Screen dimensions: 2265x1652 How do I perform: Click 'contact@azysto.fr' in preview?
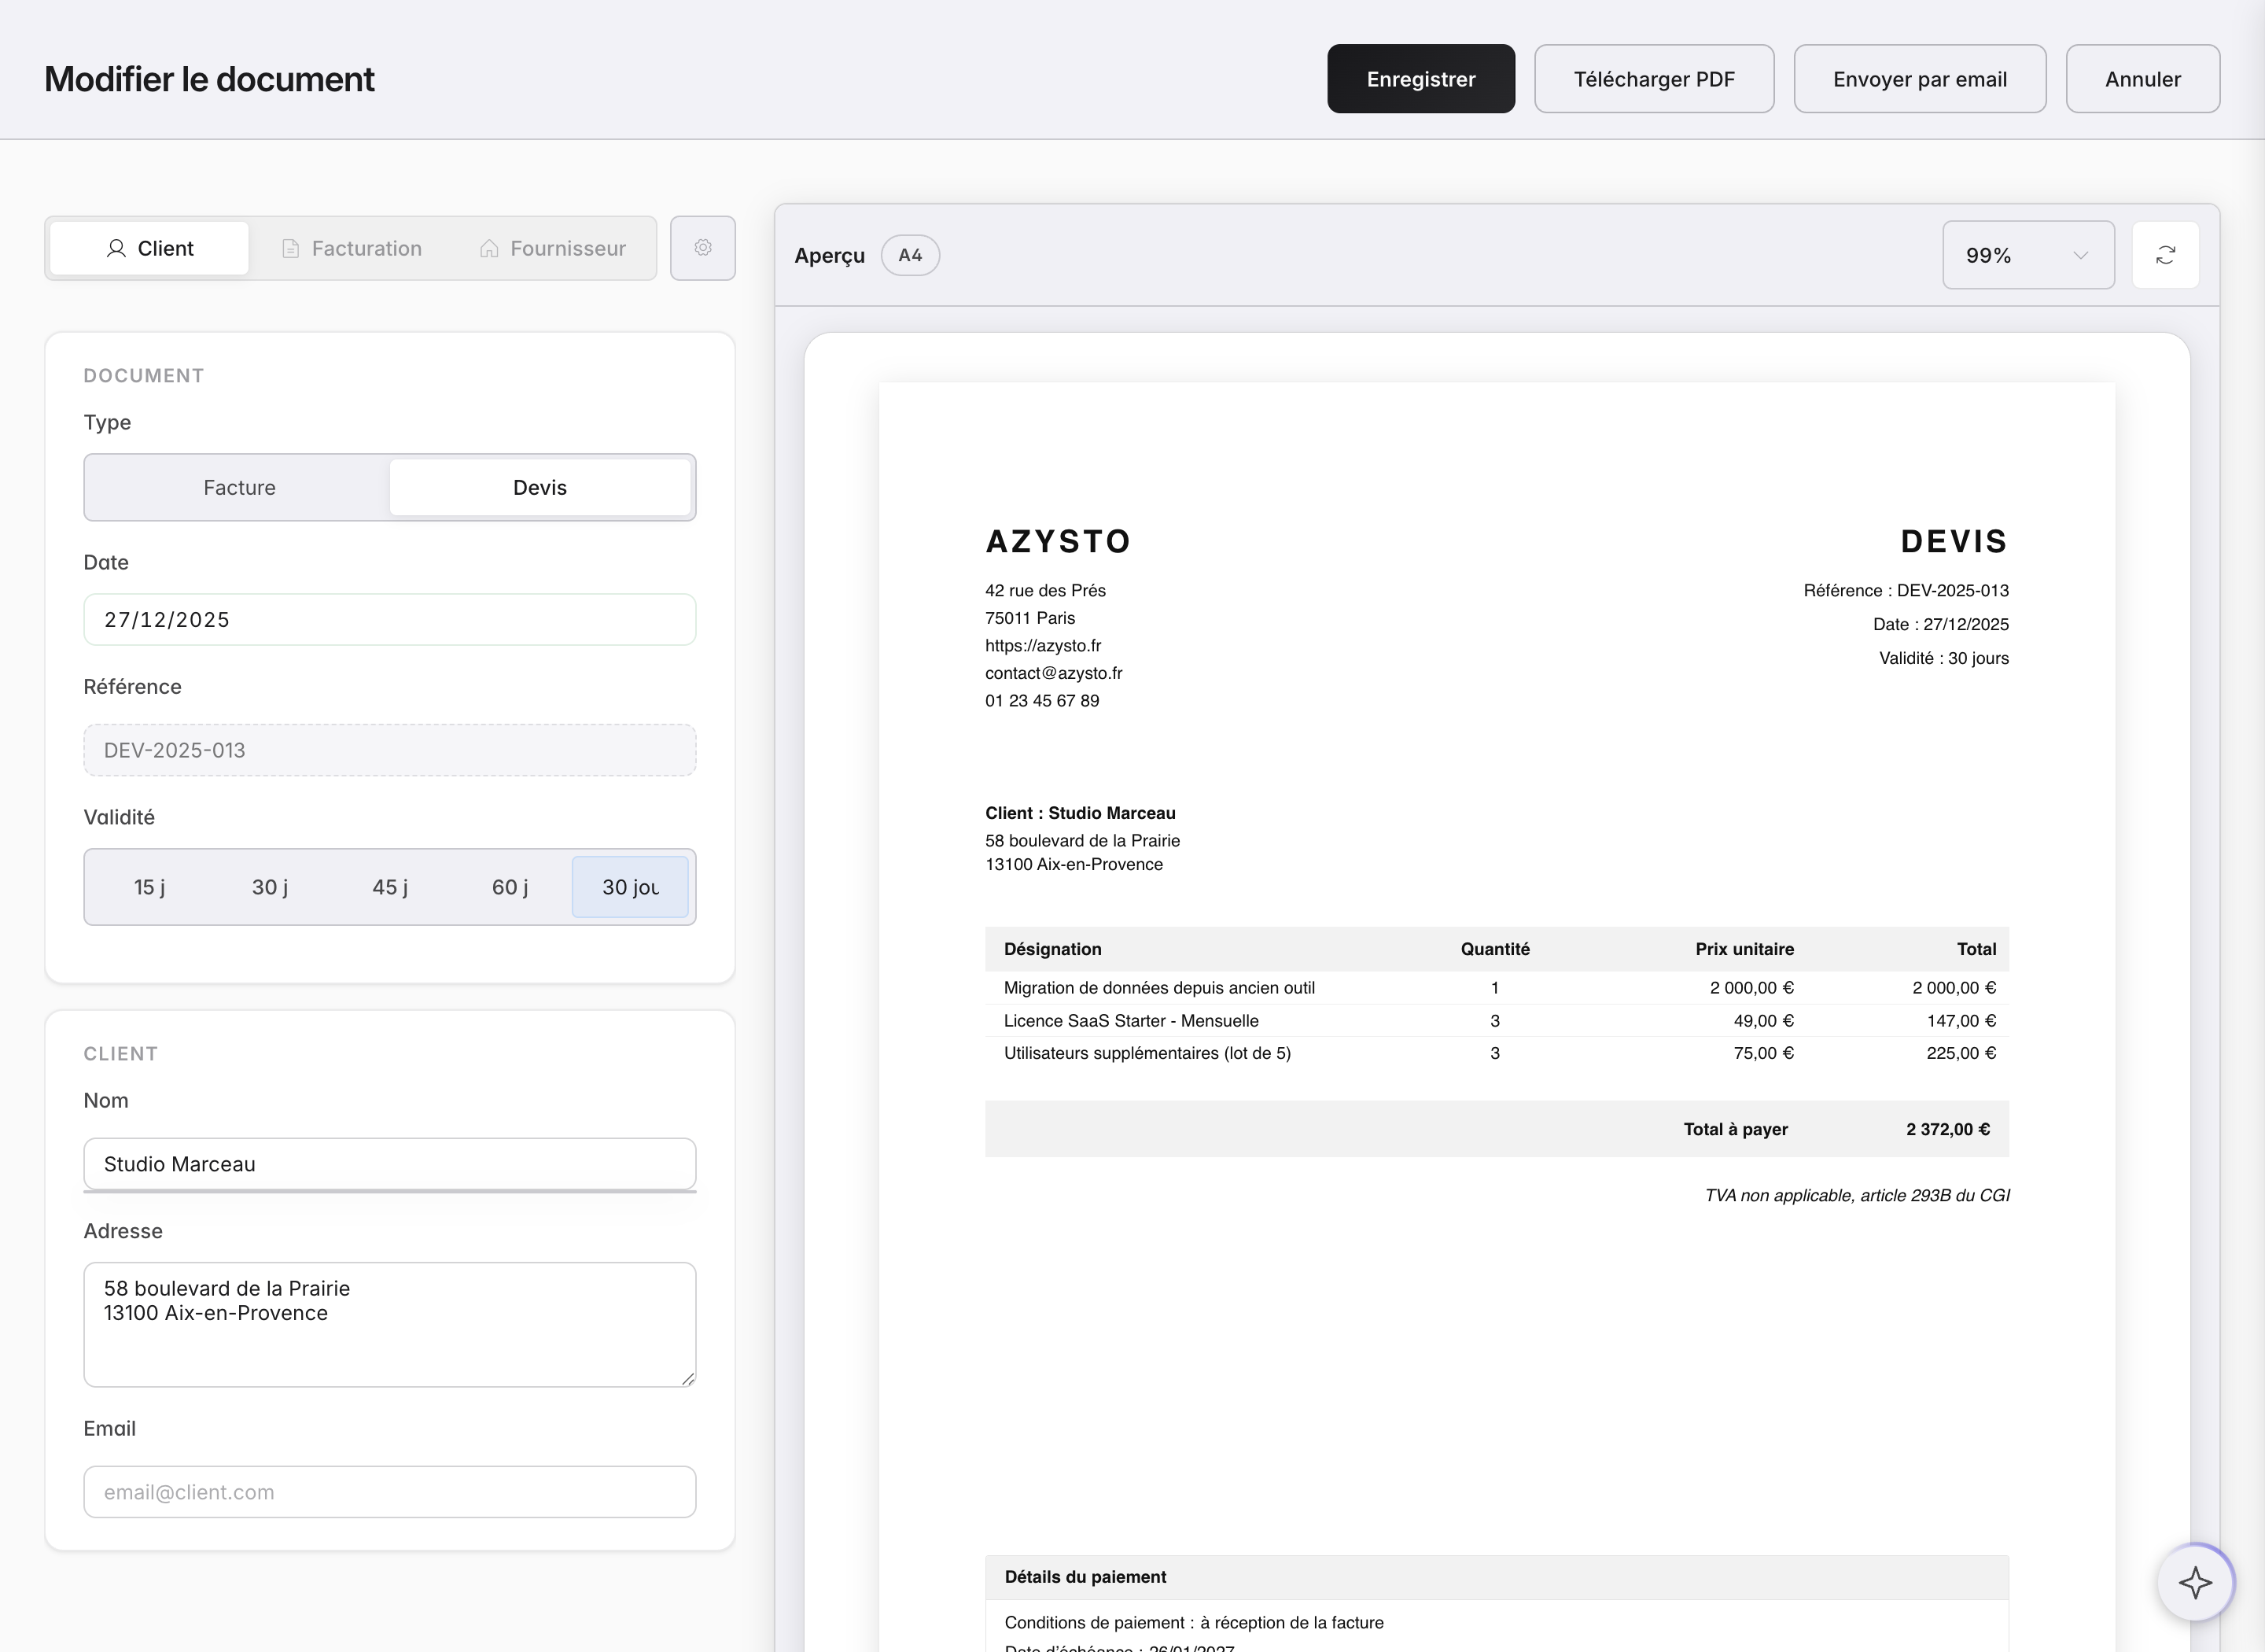1054,673
